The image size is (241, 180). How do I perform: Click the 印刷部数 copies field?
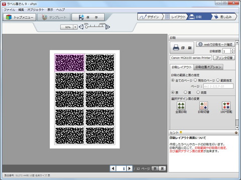click(226, 51)
